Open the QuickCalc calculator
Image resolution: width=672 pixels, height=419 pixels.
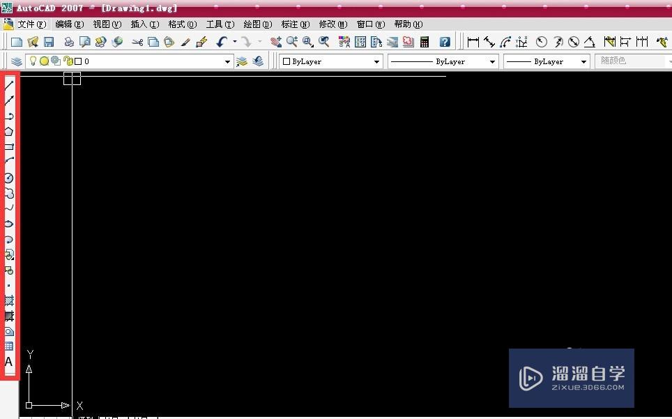click(424, 42)
